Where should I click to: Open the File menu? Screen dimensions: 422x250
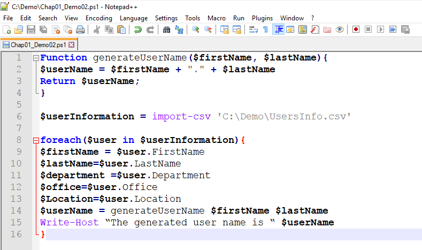click(x=8, y=18)
